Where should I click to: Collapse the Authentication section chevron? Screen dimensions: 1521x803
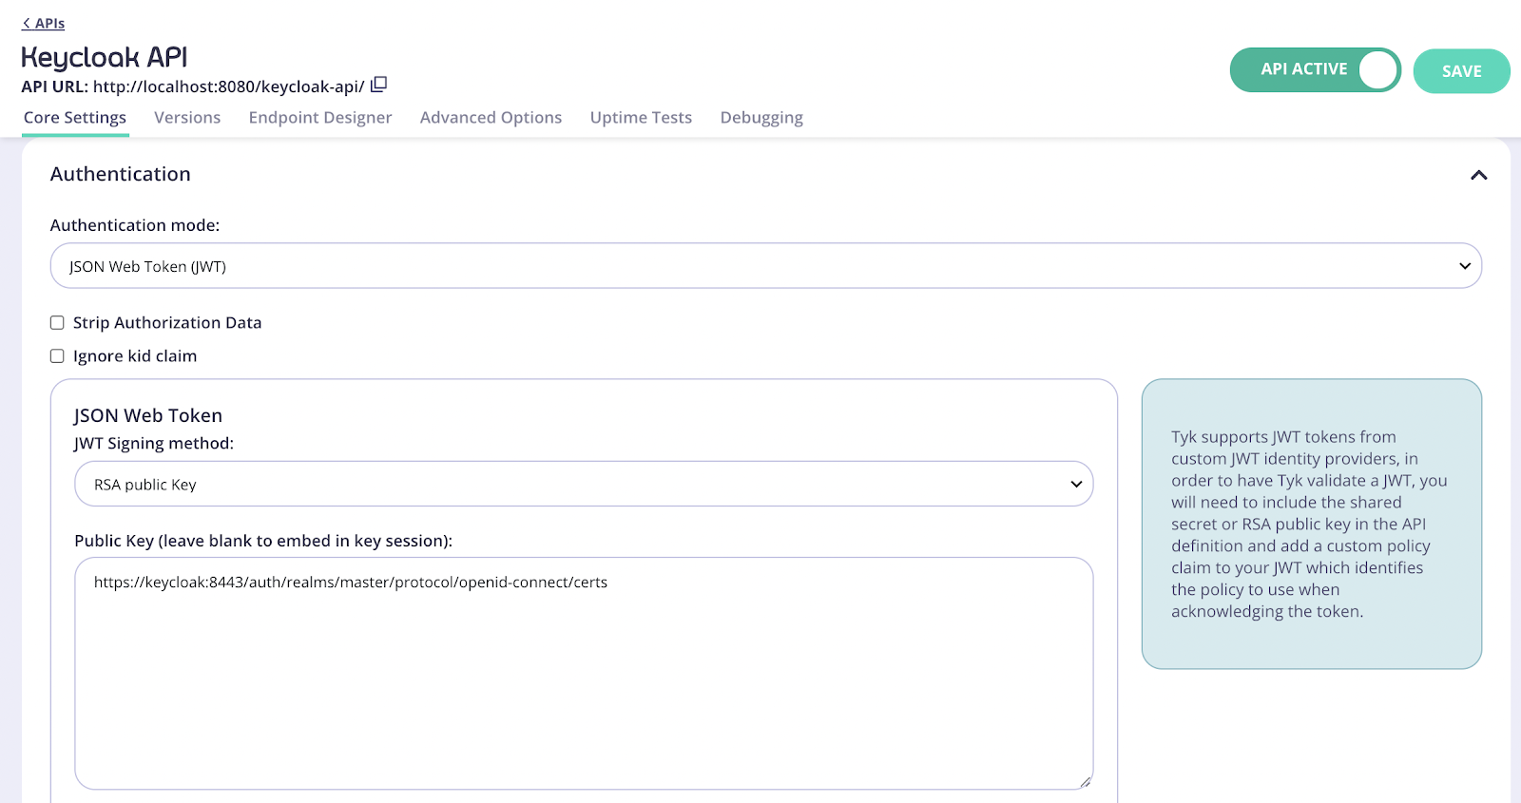coord(1478,175)
